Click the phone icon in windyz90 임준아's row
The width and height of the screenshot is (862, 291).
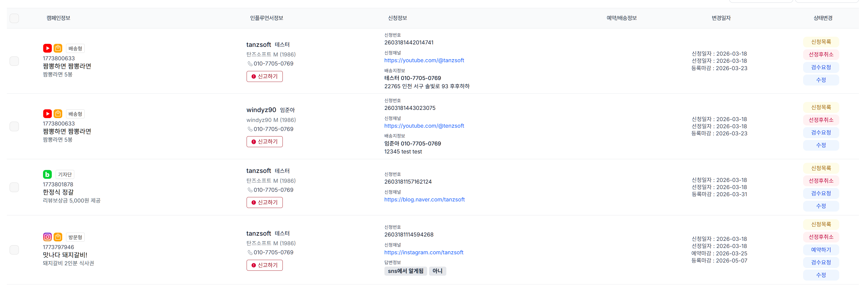[x=250, y=129]
